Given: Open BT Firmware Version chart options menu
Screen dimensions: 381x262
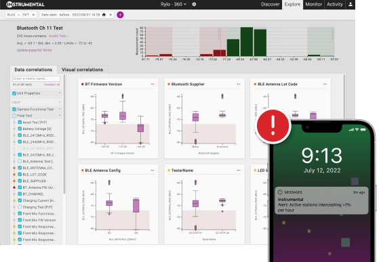Looking at the screenshot, I should coord(153,84).
